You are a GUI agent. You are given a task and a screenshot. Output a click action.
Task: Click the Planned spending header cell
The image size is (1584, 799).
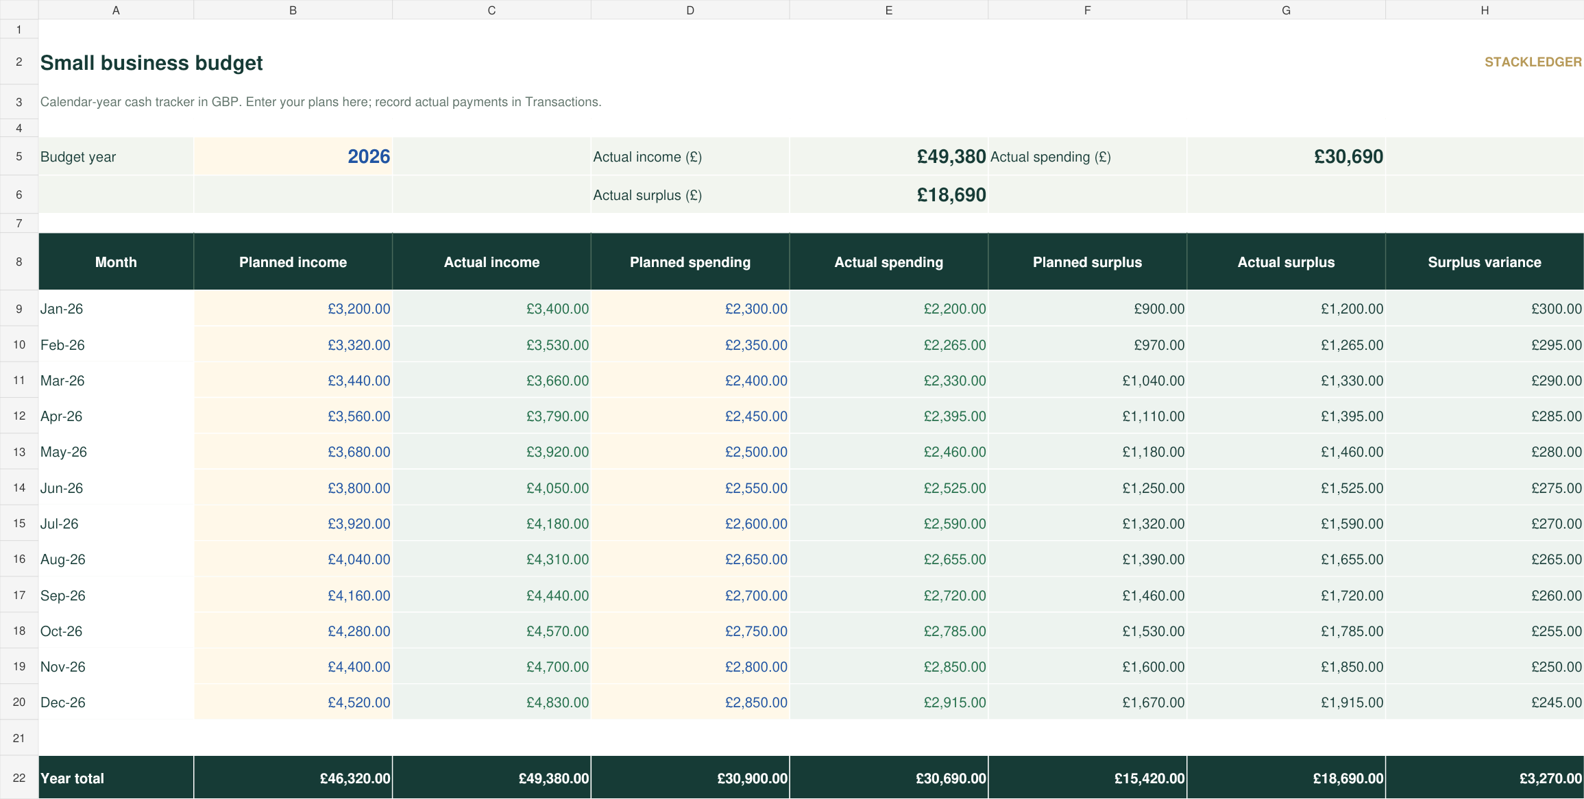coord(690,262)
